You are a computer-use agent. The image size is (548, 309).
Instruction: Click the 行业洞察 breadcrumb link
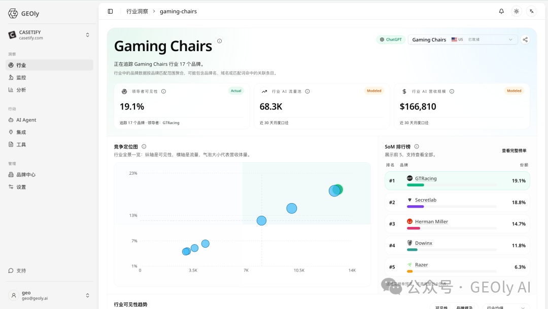(137, 12)
